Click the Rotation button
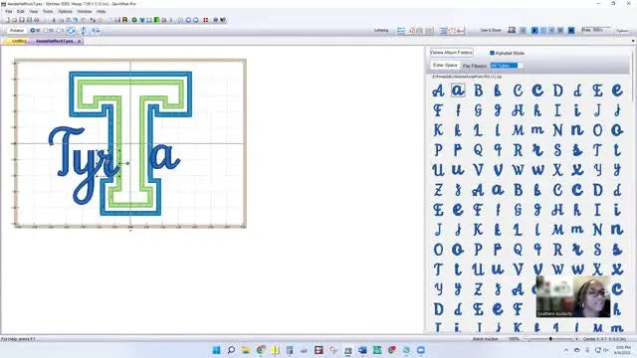637x358 pixels. [x=17, y=31]
